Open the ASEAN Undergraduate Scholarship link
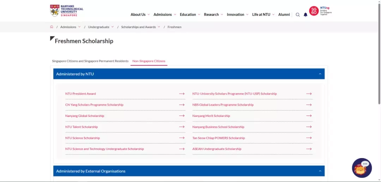Screen dimensions: 381x182 (x=217, y=149)
